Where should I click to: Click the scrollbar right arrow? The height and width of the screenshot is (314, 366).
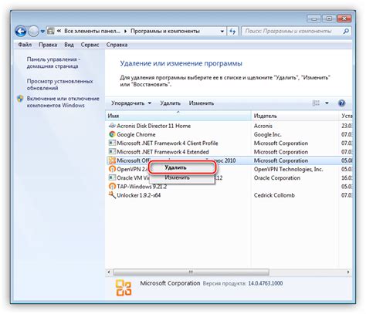[348, 272]
